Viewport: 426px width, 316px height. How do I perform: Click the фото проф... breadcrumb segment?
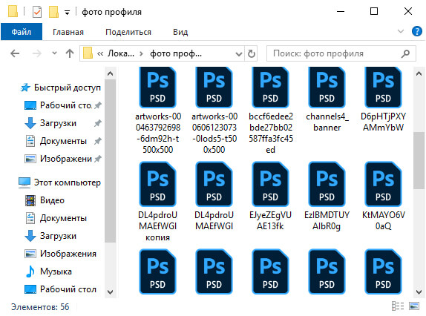click(x=176, y=53)
